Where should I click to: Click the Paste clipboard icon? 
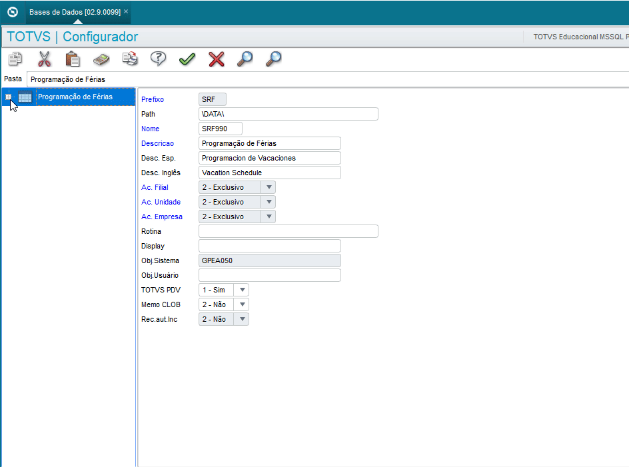point(73,59)
